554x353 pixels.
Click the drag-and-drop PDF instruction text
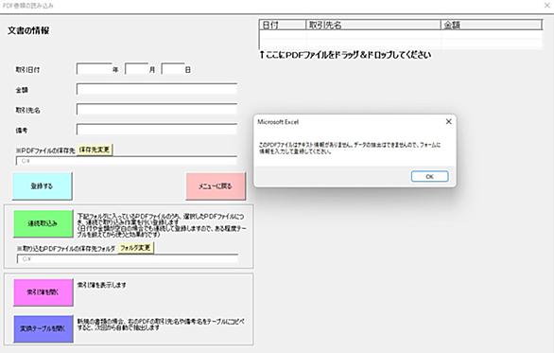(345, 55)
